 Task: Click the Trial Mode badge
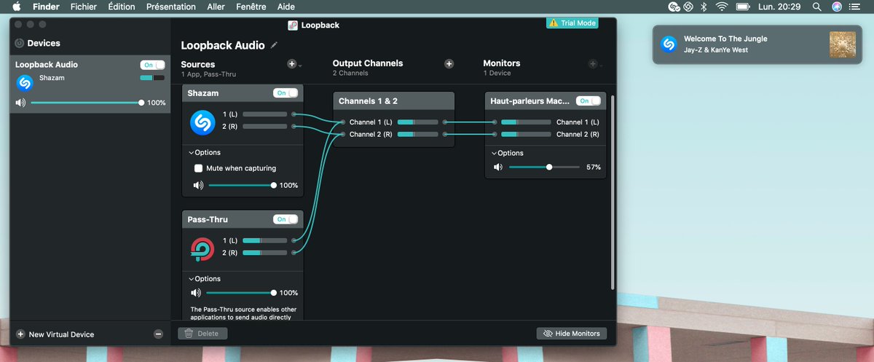pos(572,23)
